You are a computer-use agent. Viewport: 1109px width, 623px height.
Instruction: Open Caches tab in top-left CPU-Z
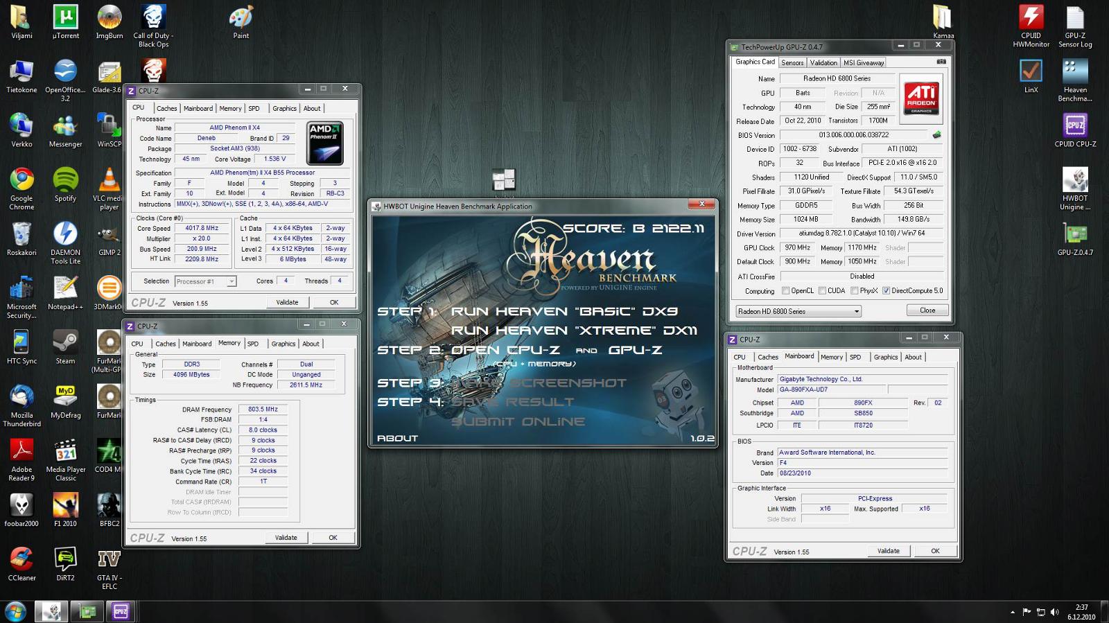(166, 109)
